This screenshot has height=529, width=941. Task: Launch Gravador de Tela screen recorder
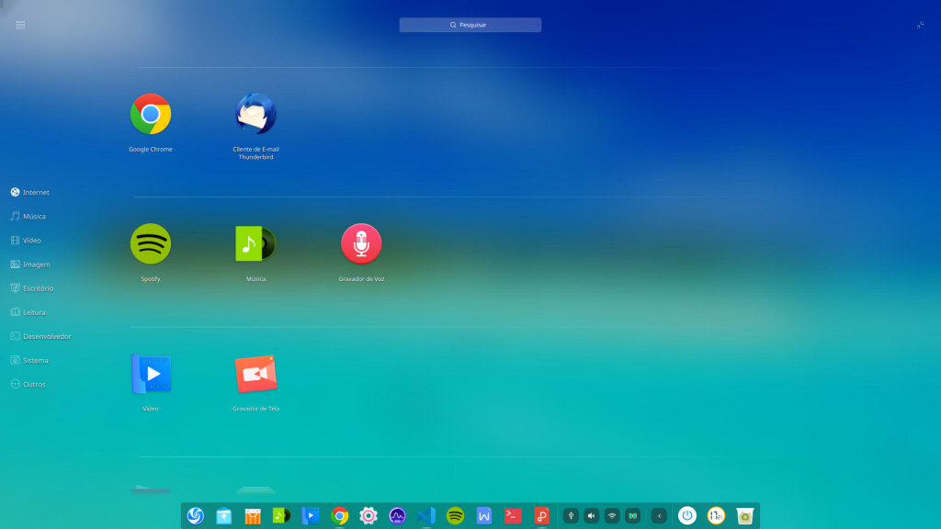point(255,374)
